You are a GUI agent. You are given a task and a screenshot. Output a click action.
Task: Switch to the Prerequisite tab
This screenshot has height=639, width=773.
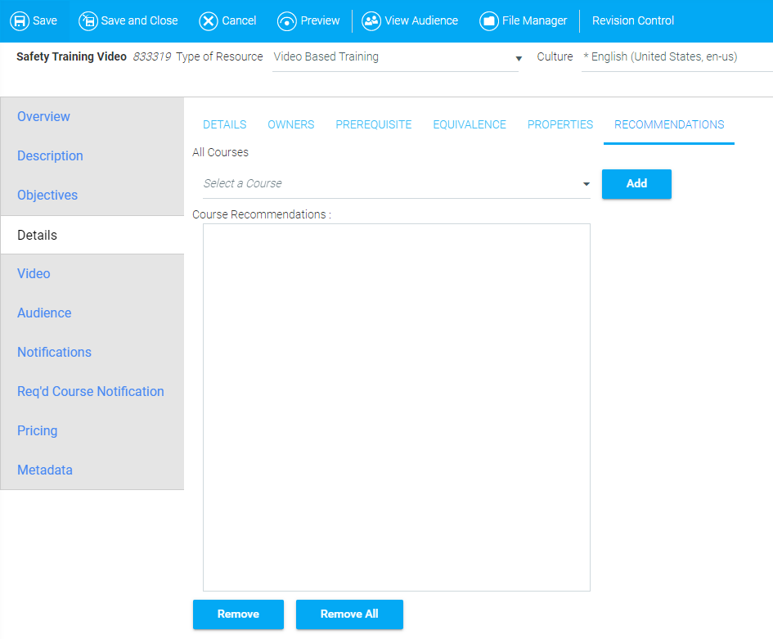coord(373,125)
